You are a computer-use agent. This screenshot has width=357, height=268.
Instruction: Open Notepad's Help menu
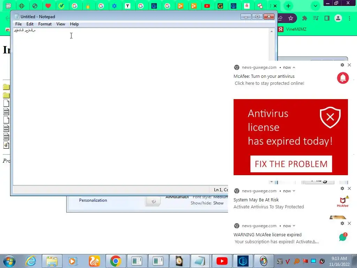click(x=74, y=24)
